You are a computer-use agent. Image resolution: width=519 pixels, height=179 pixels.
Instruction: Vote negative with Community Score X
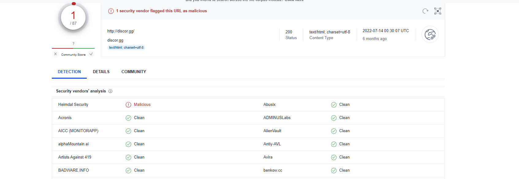pos(55,54)
